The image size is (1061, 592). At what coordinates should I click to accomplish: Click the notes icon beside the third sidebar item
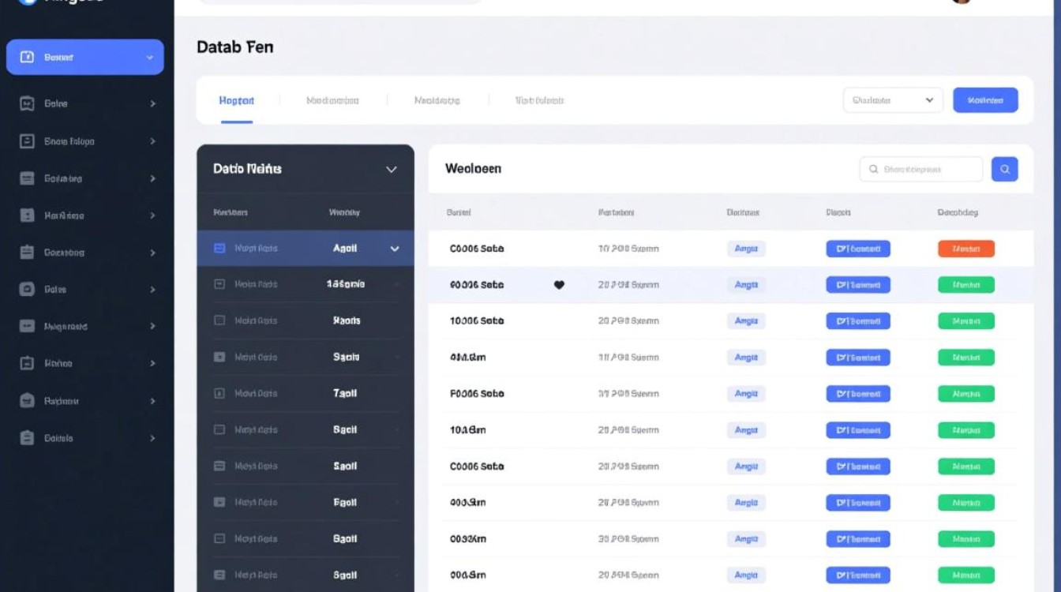coord(28,141)
